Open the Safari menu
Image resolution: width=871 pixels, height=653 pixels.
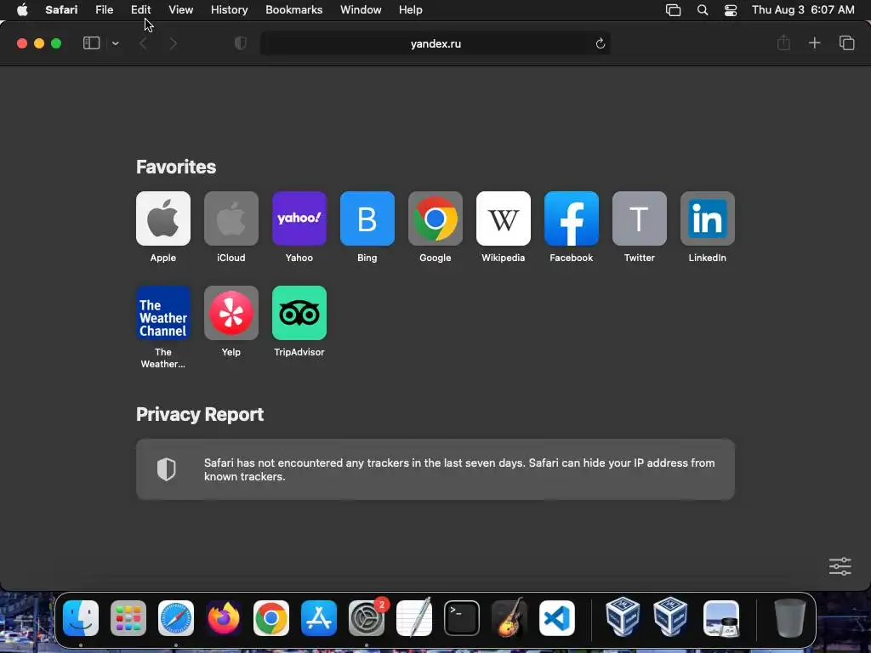tap(61, 10)
